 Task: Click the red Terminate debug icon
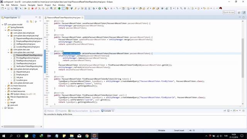click(x=32, y=8)
